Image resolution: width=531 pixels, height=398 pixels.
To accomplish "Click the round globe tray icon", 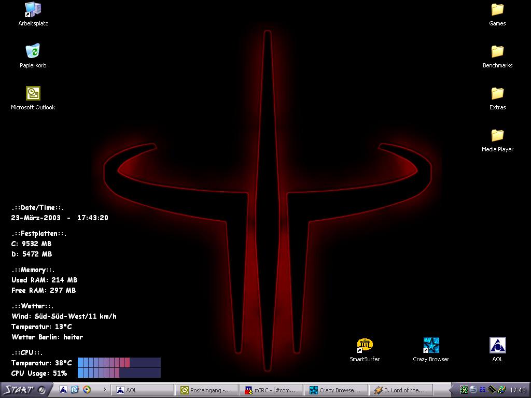I will click(473, 390).
